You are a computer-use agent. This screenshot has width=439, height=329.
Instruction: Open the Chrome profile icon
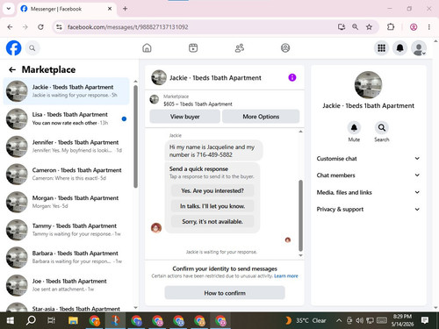pos(414,27)
